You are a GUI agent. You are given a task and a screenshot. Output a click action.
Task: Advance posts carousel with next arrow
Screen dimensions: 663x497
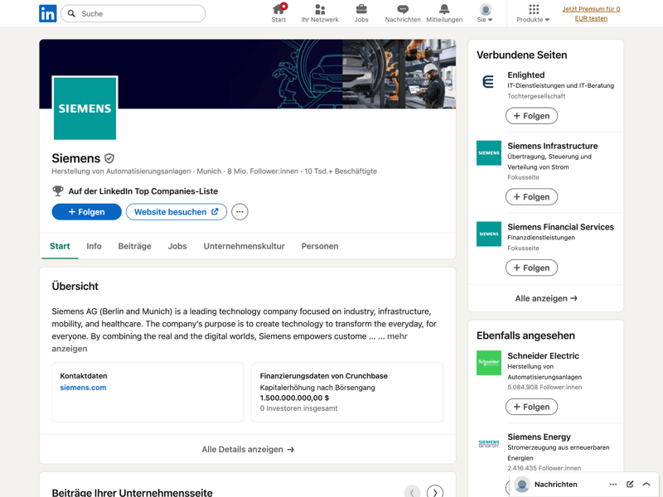point(435,492)
